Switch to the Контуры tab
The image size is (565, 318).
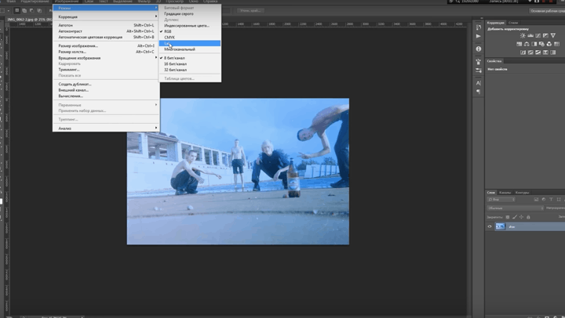click(522, 193)
